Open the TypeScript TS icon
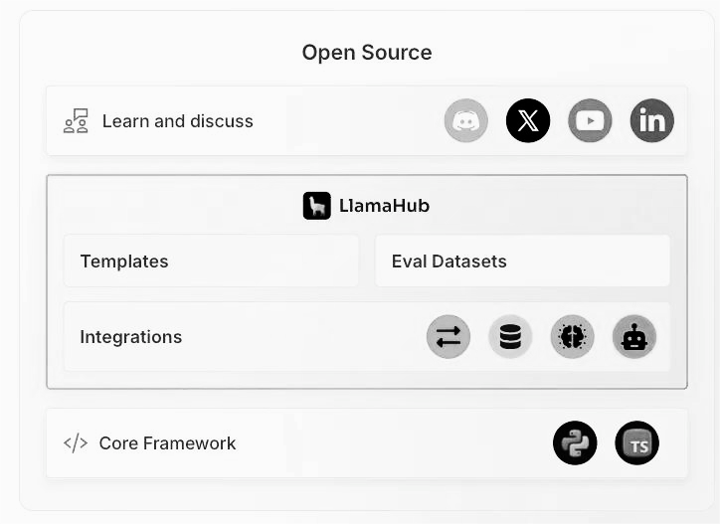 tap(636, 443)
